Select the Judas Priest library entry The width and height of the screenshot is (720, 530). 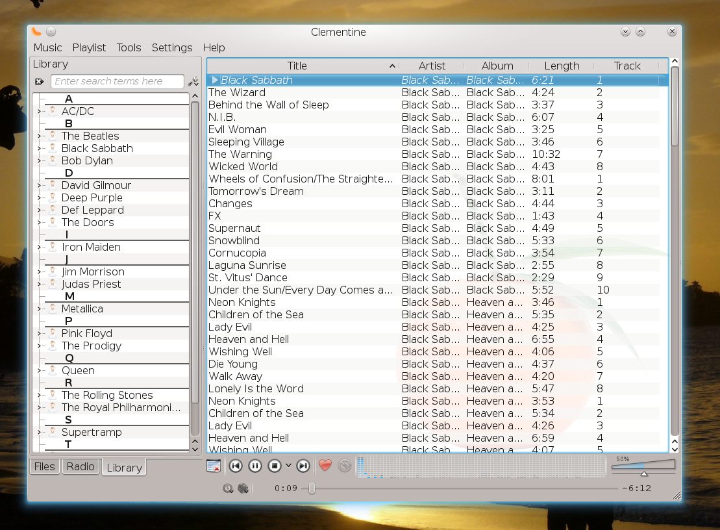92,284
